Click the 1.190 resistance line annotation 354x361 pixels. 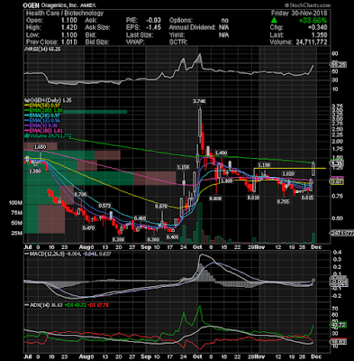coord(264,165)
